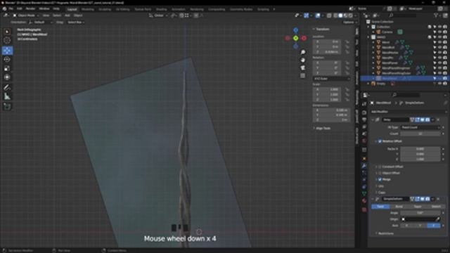Image resolution: width=450 pixels, height=253 pixels.
Task: Expand the UVs subpanel
Action: pos(380,186)
